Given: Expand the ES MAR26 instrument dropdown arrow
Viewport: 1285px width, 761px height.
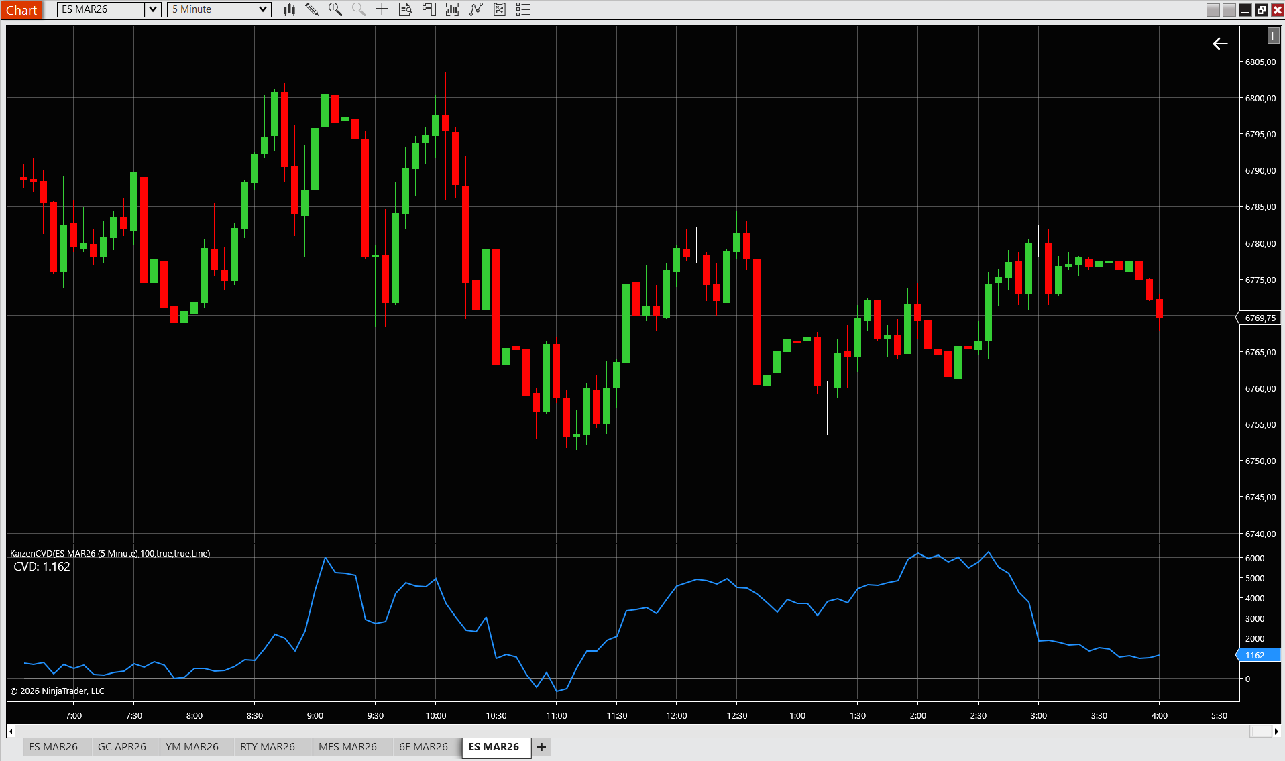Looking at the screenshot, I should (153, 9).
